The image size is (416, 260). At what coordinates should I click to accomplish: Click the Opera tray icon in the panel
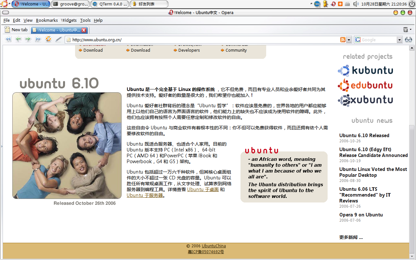333,4
